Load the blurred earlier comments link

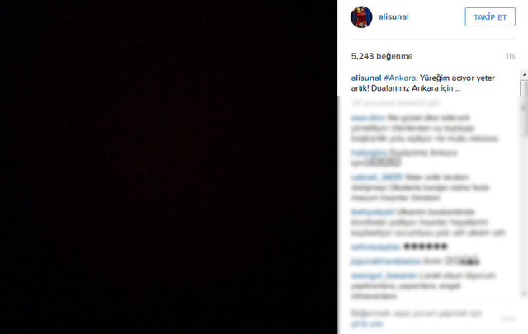pyautogui.click(x=396, y=103)
